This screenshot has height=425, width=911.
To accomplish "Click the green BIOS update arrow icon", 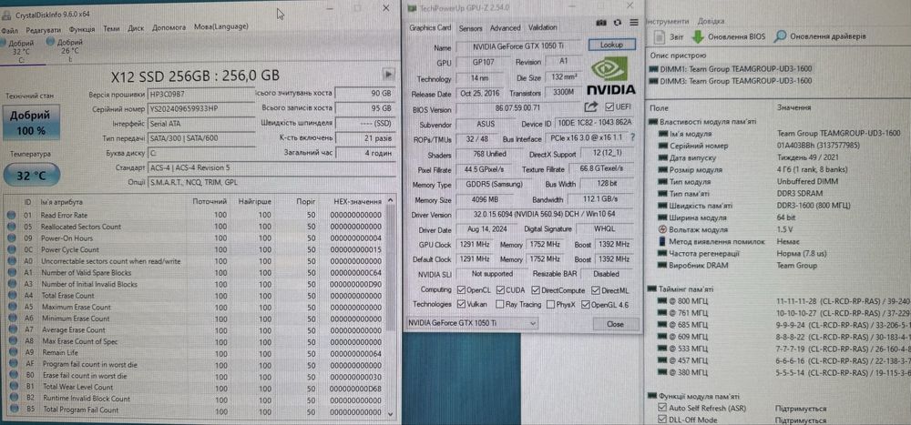I will click(697, 36).
